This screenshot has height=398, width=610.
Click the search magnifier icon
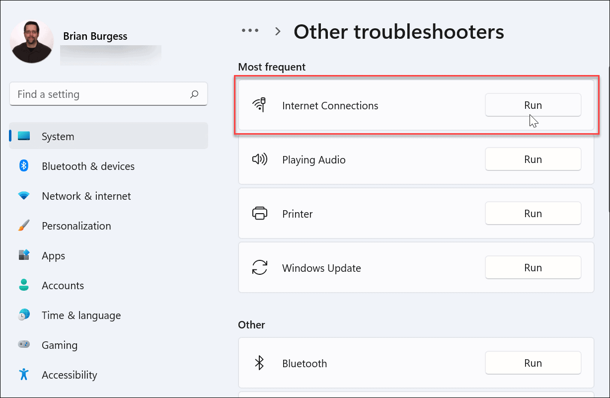pyautogui.click(x=194, y=94)
